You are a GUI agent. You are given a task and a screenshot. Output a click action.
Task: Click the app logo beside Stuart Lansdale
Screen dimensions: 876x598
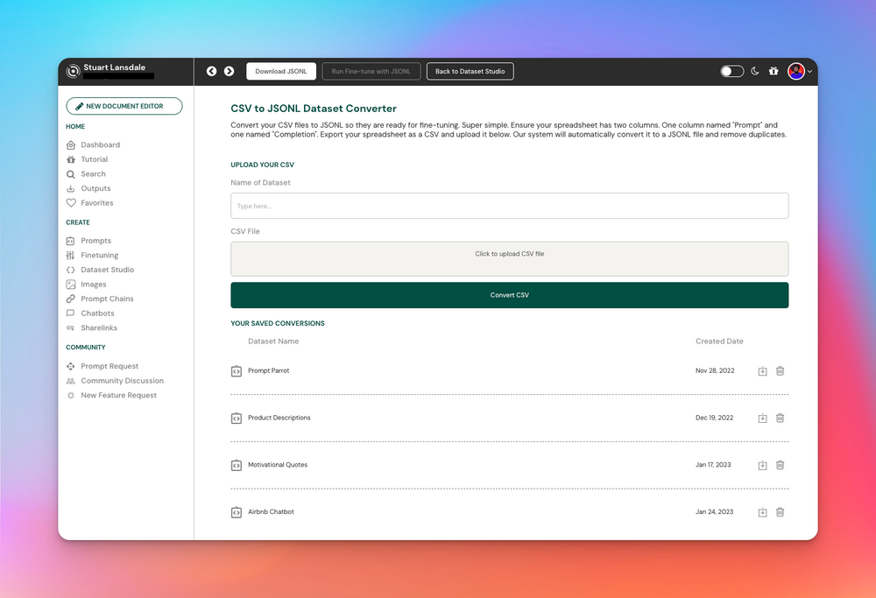click(74, 71)
